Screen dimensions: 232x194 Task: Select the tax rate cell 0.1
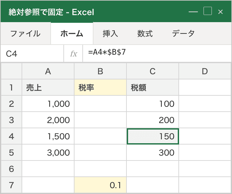pyautogui.click(x=100, y=185)
